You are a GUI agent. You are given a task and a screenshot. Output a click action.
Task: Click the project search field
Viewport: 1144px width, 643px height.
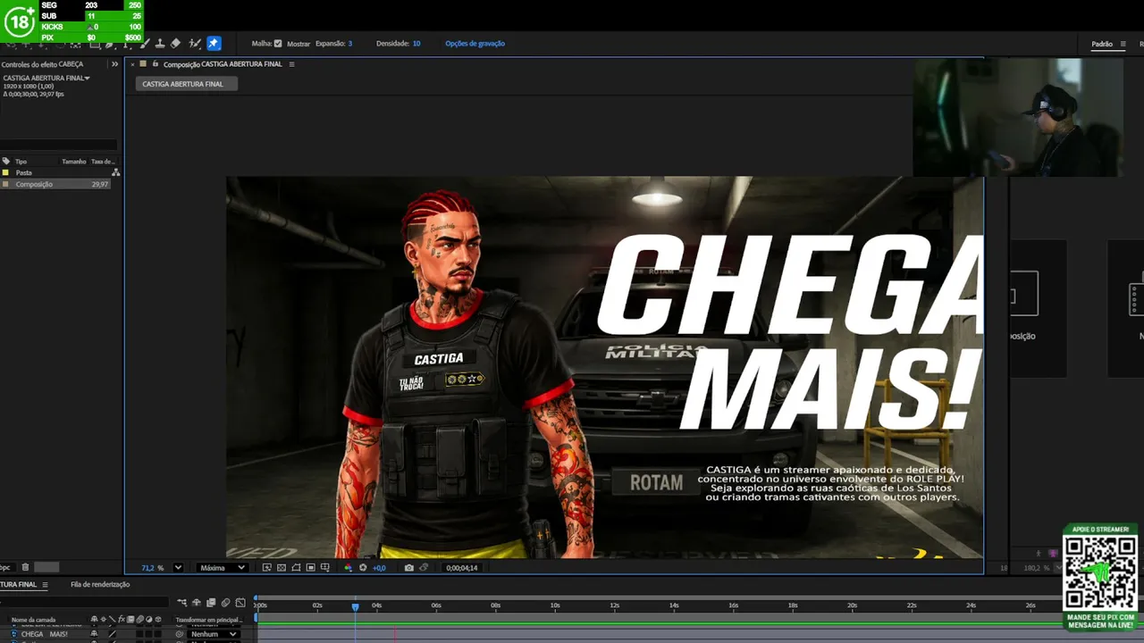pos(59,145)
